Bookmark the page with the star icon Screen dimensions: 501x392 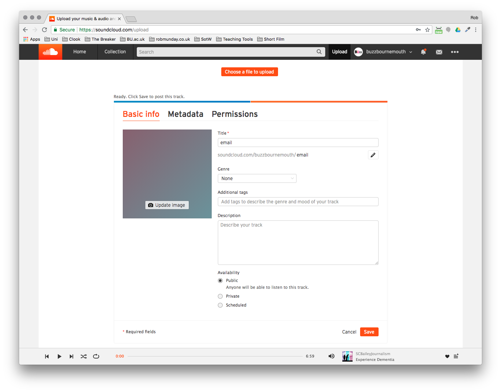click(427, 30)
